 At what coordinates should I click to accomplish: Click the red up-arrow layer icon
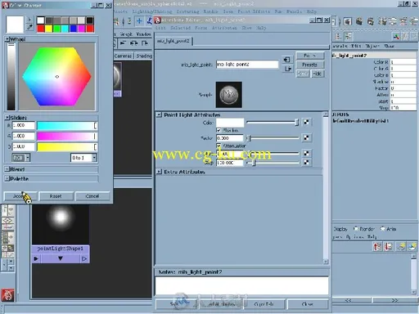(x=377, y=246)
